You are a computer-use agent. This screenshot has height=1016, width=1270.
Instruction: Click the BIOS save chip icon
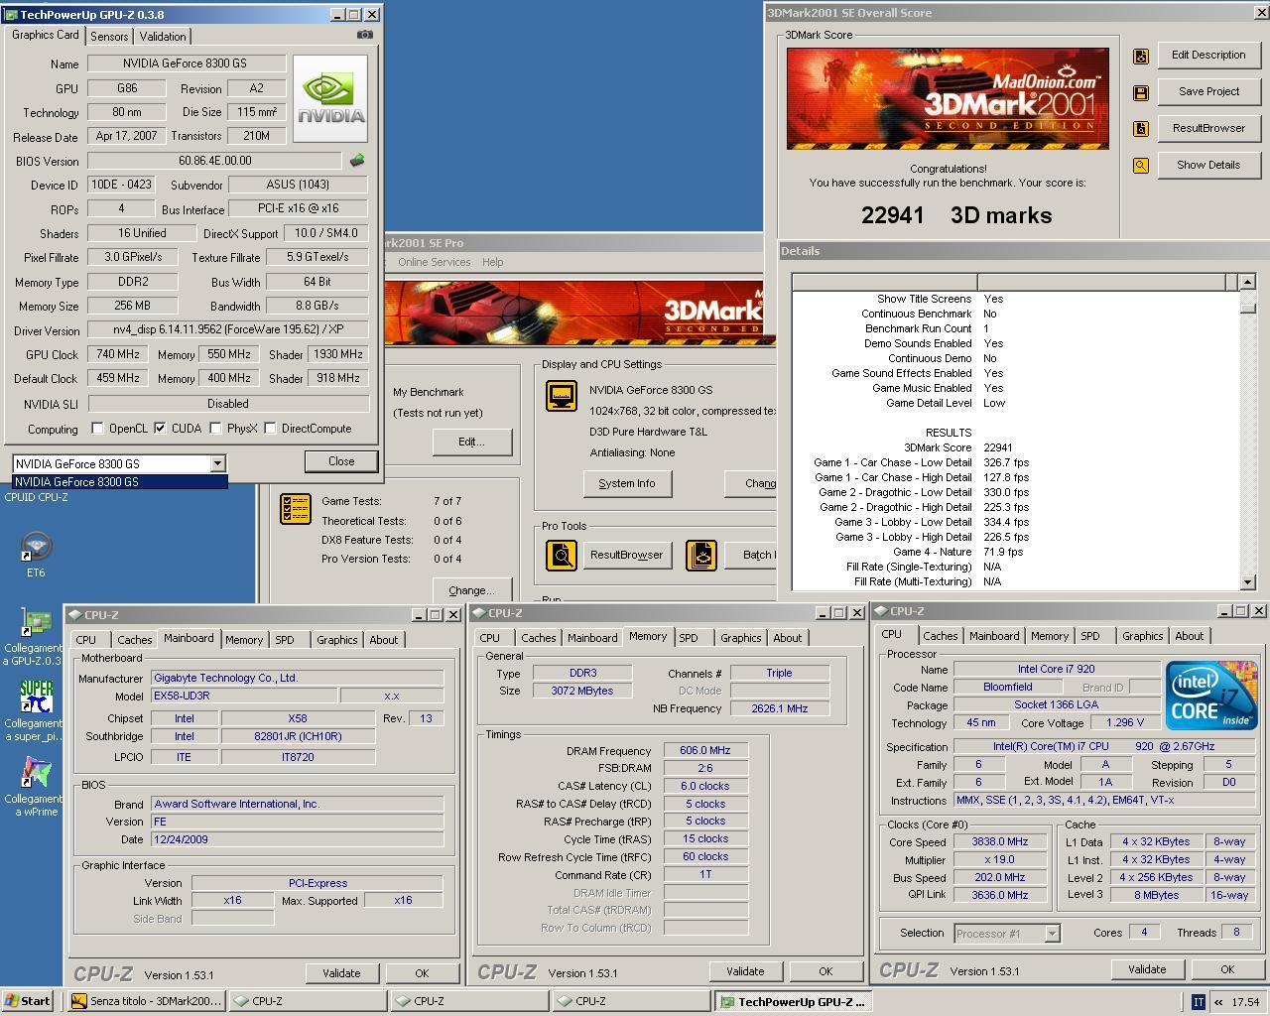click(357, 160)
